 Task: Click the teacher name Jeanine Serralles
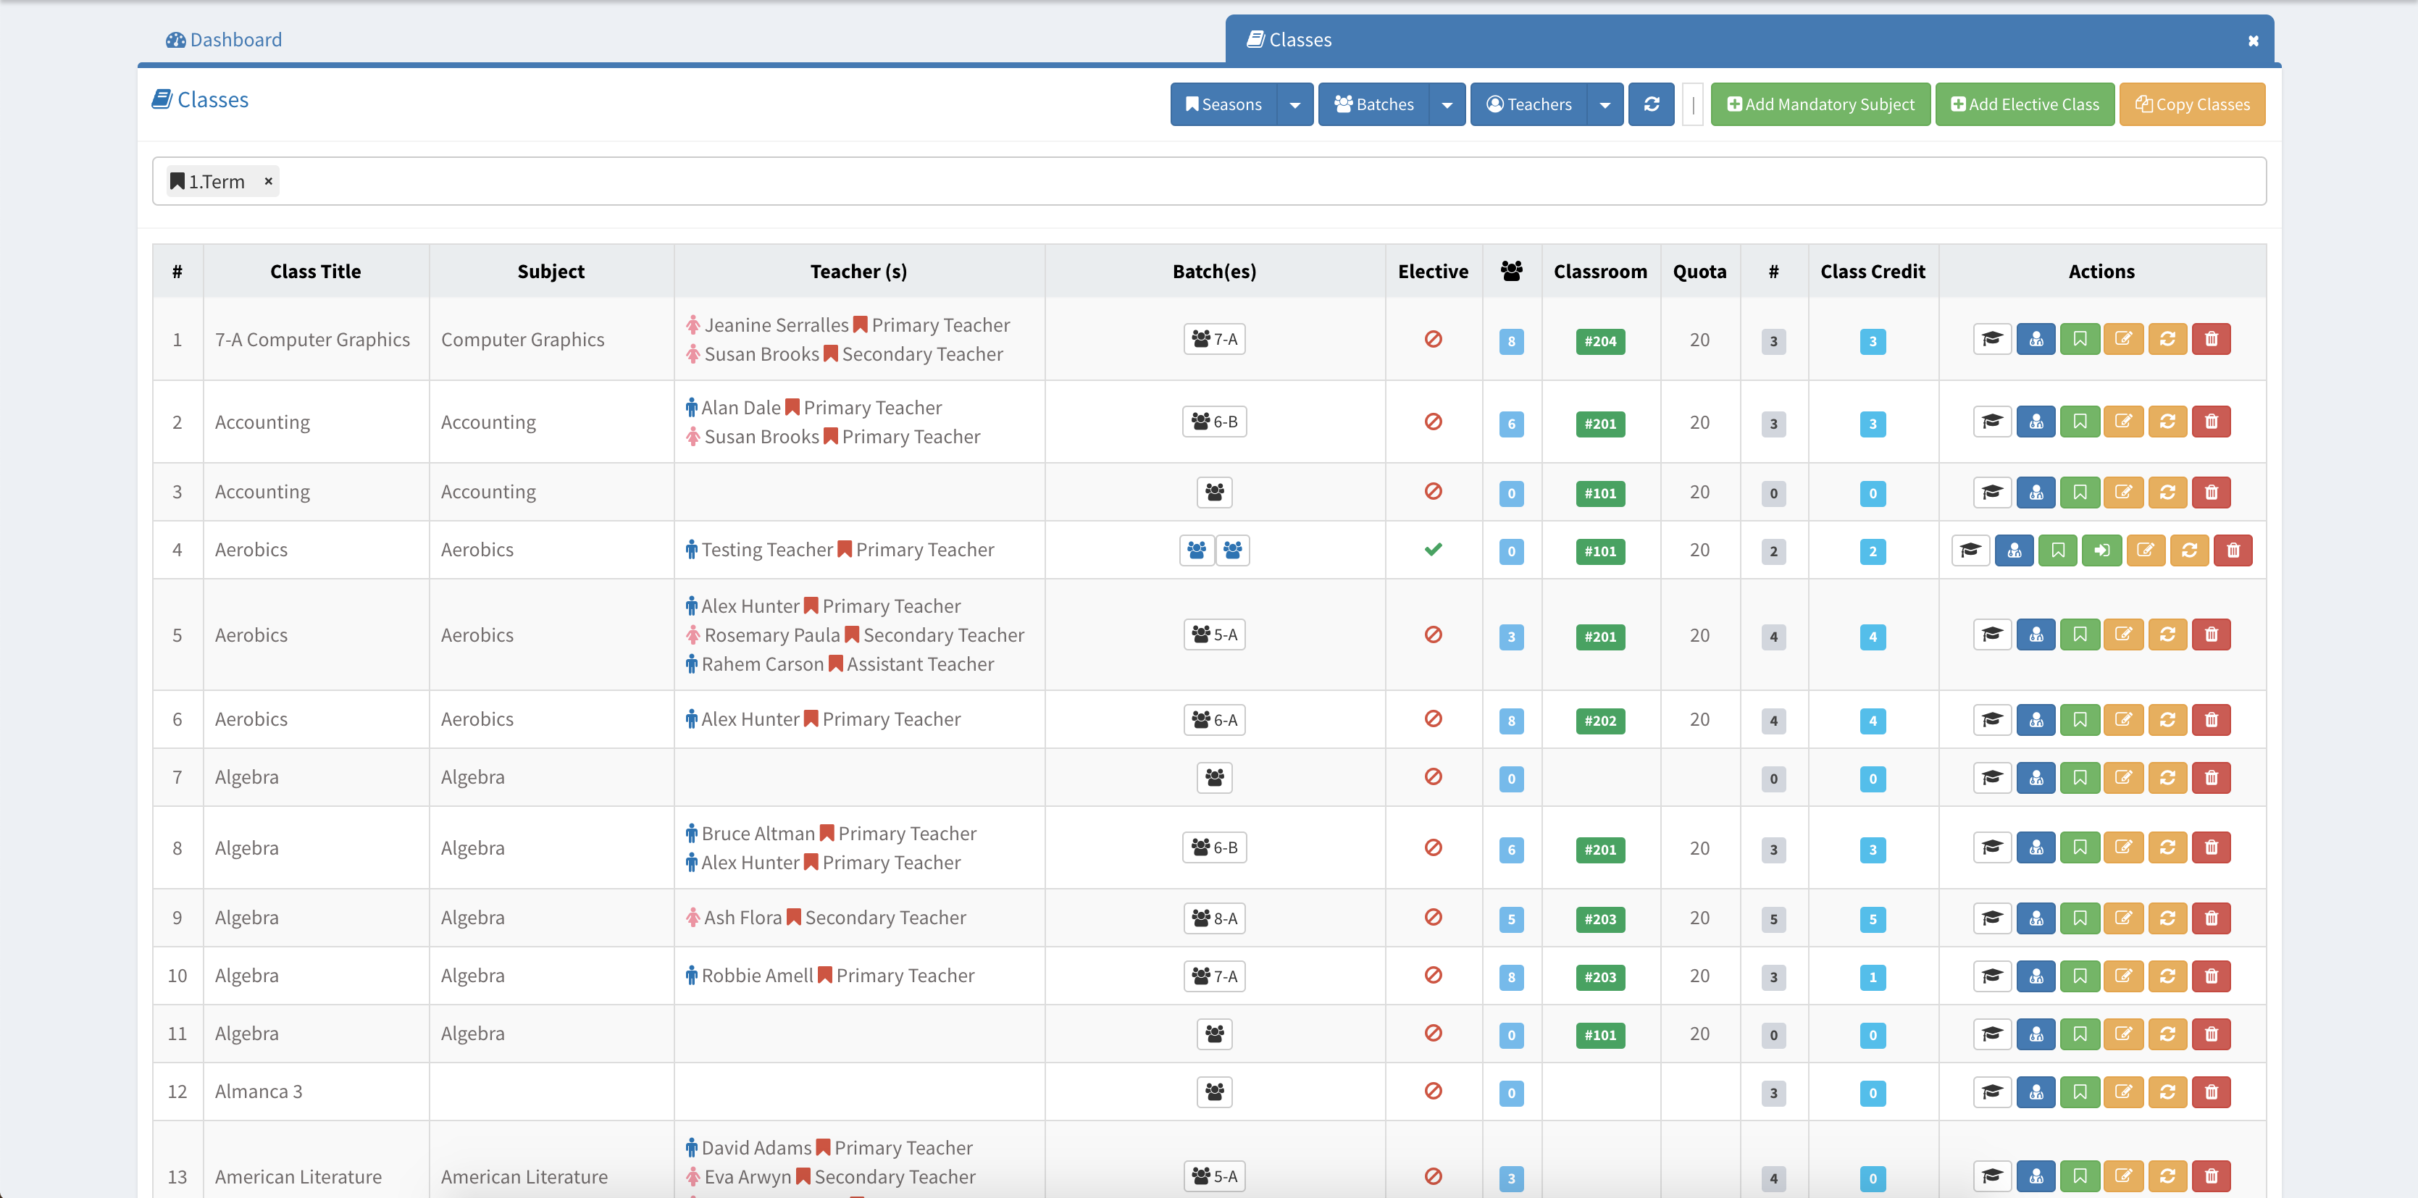[x=777, y=324]
